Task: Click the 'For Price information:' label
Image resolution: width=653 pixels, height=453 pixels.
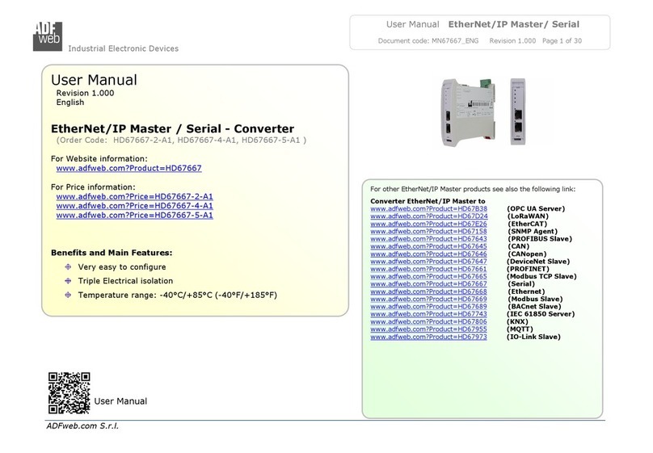Action: pyautogui.click(x=93, y=187)
